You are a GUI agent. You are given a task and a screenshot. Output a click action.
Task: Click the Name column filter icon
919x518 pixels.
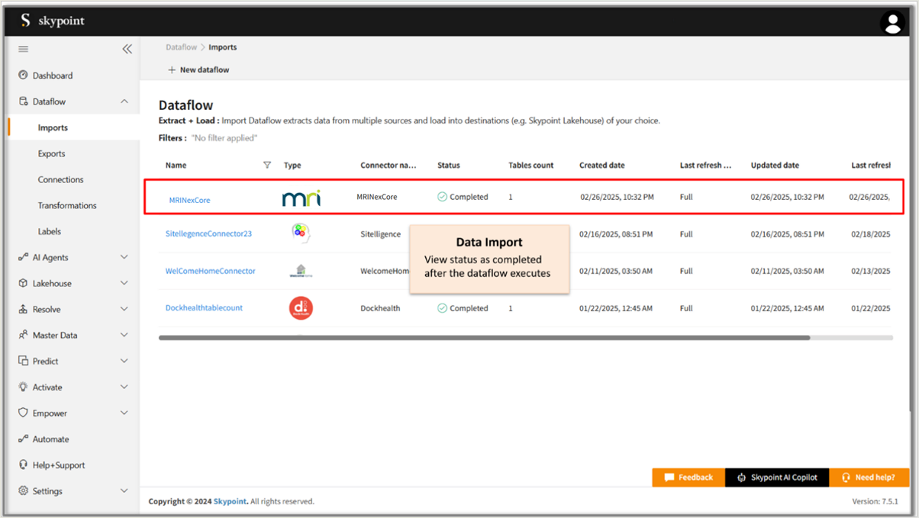[x=267, y=165]
